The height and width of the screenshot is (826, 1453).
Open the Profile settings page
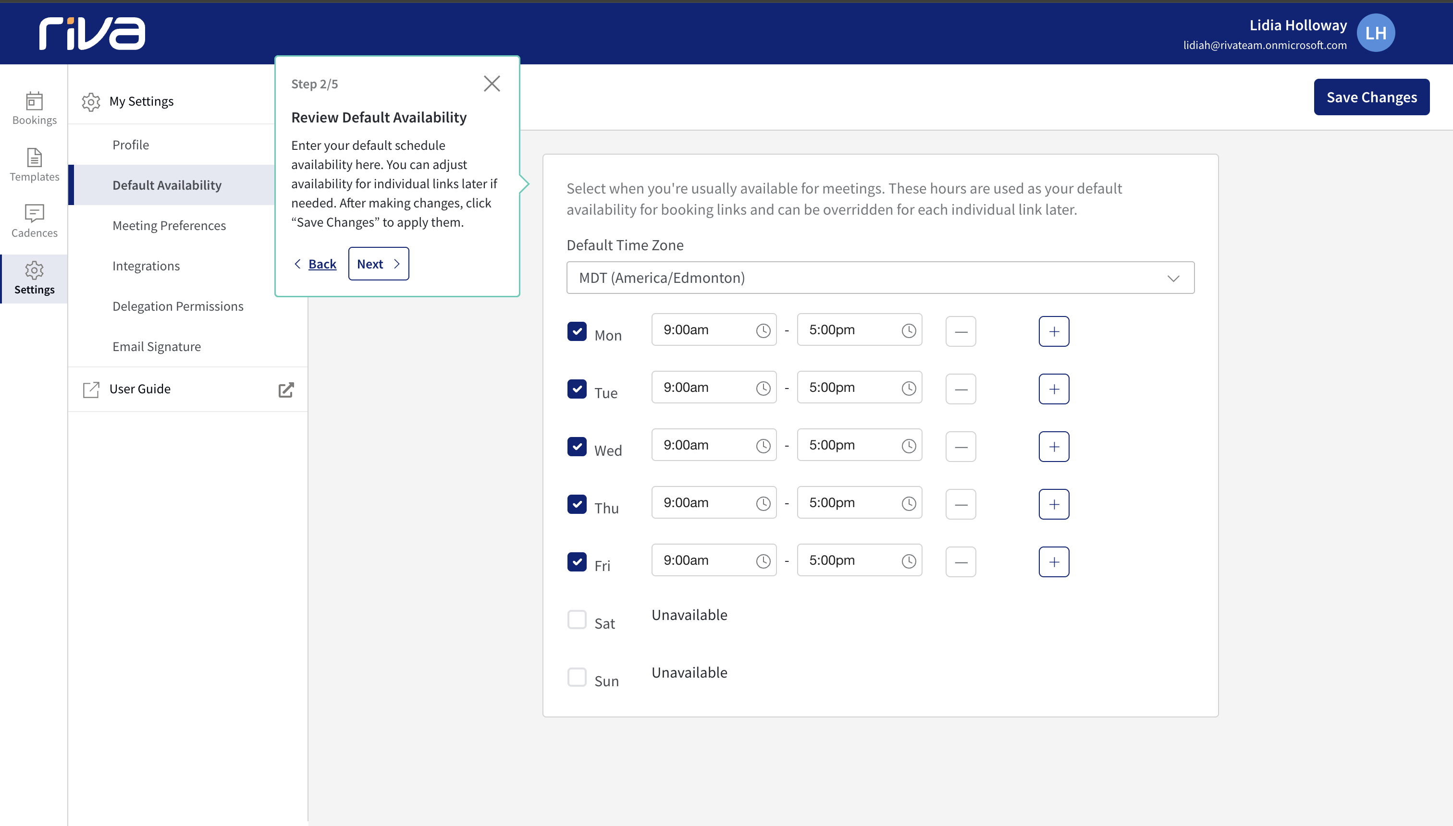pos(131,145)
